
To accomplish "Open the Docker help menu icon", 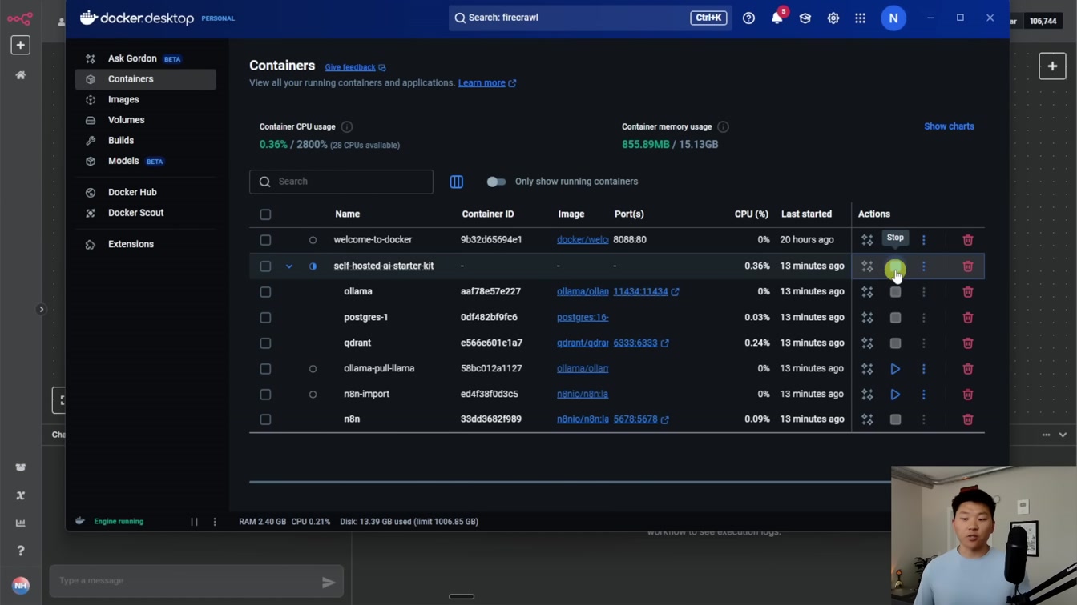I will pyautogui.click(x=748, y=18).
